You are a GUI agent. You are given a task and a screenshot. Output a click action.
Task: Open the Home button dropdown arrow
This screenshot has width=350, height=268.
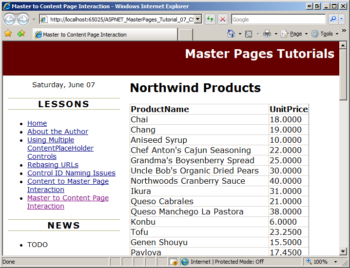[240, 34]
